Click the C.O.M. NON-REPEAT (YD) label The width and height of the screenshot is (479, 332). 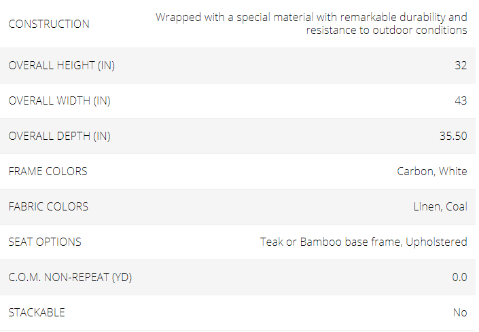point(70,277)
